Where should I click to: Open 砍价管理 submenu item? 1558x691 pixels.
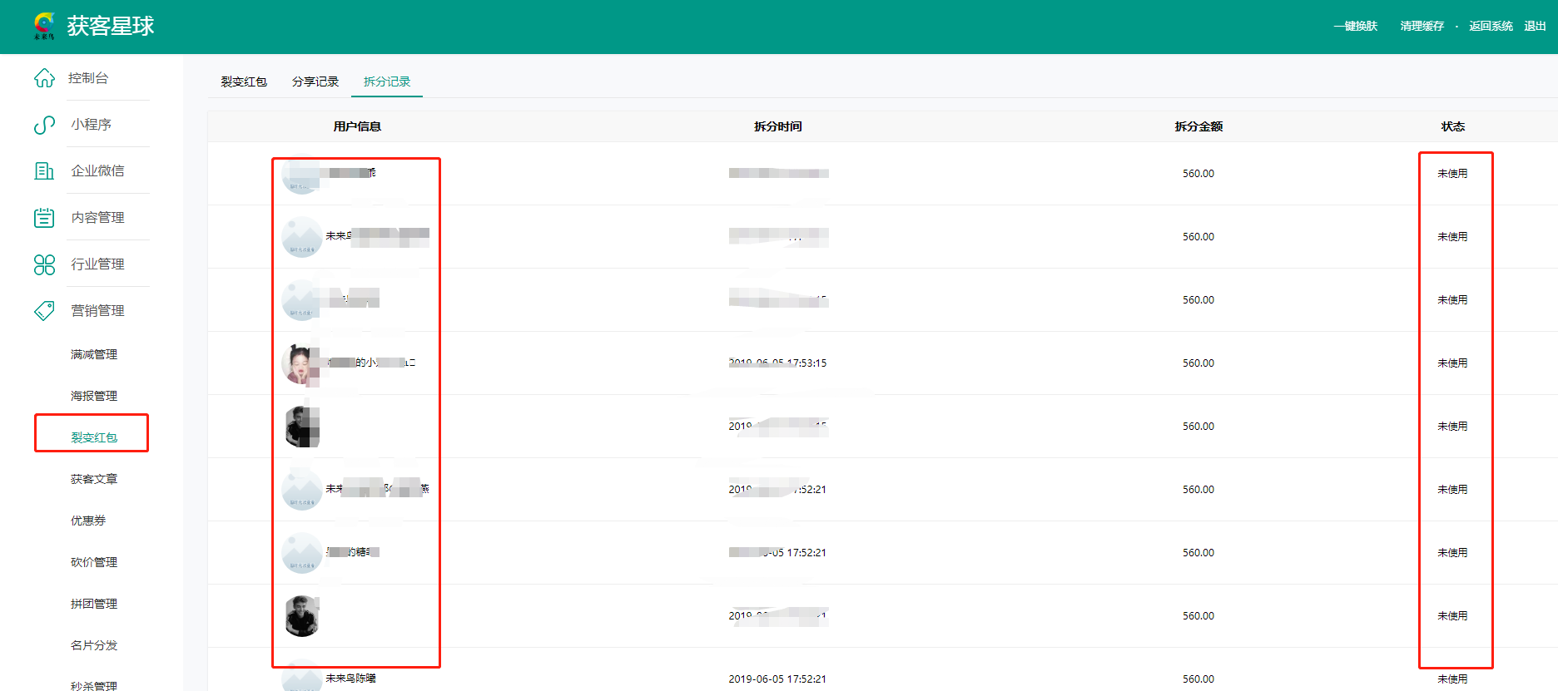[x=94, y=562]
